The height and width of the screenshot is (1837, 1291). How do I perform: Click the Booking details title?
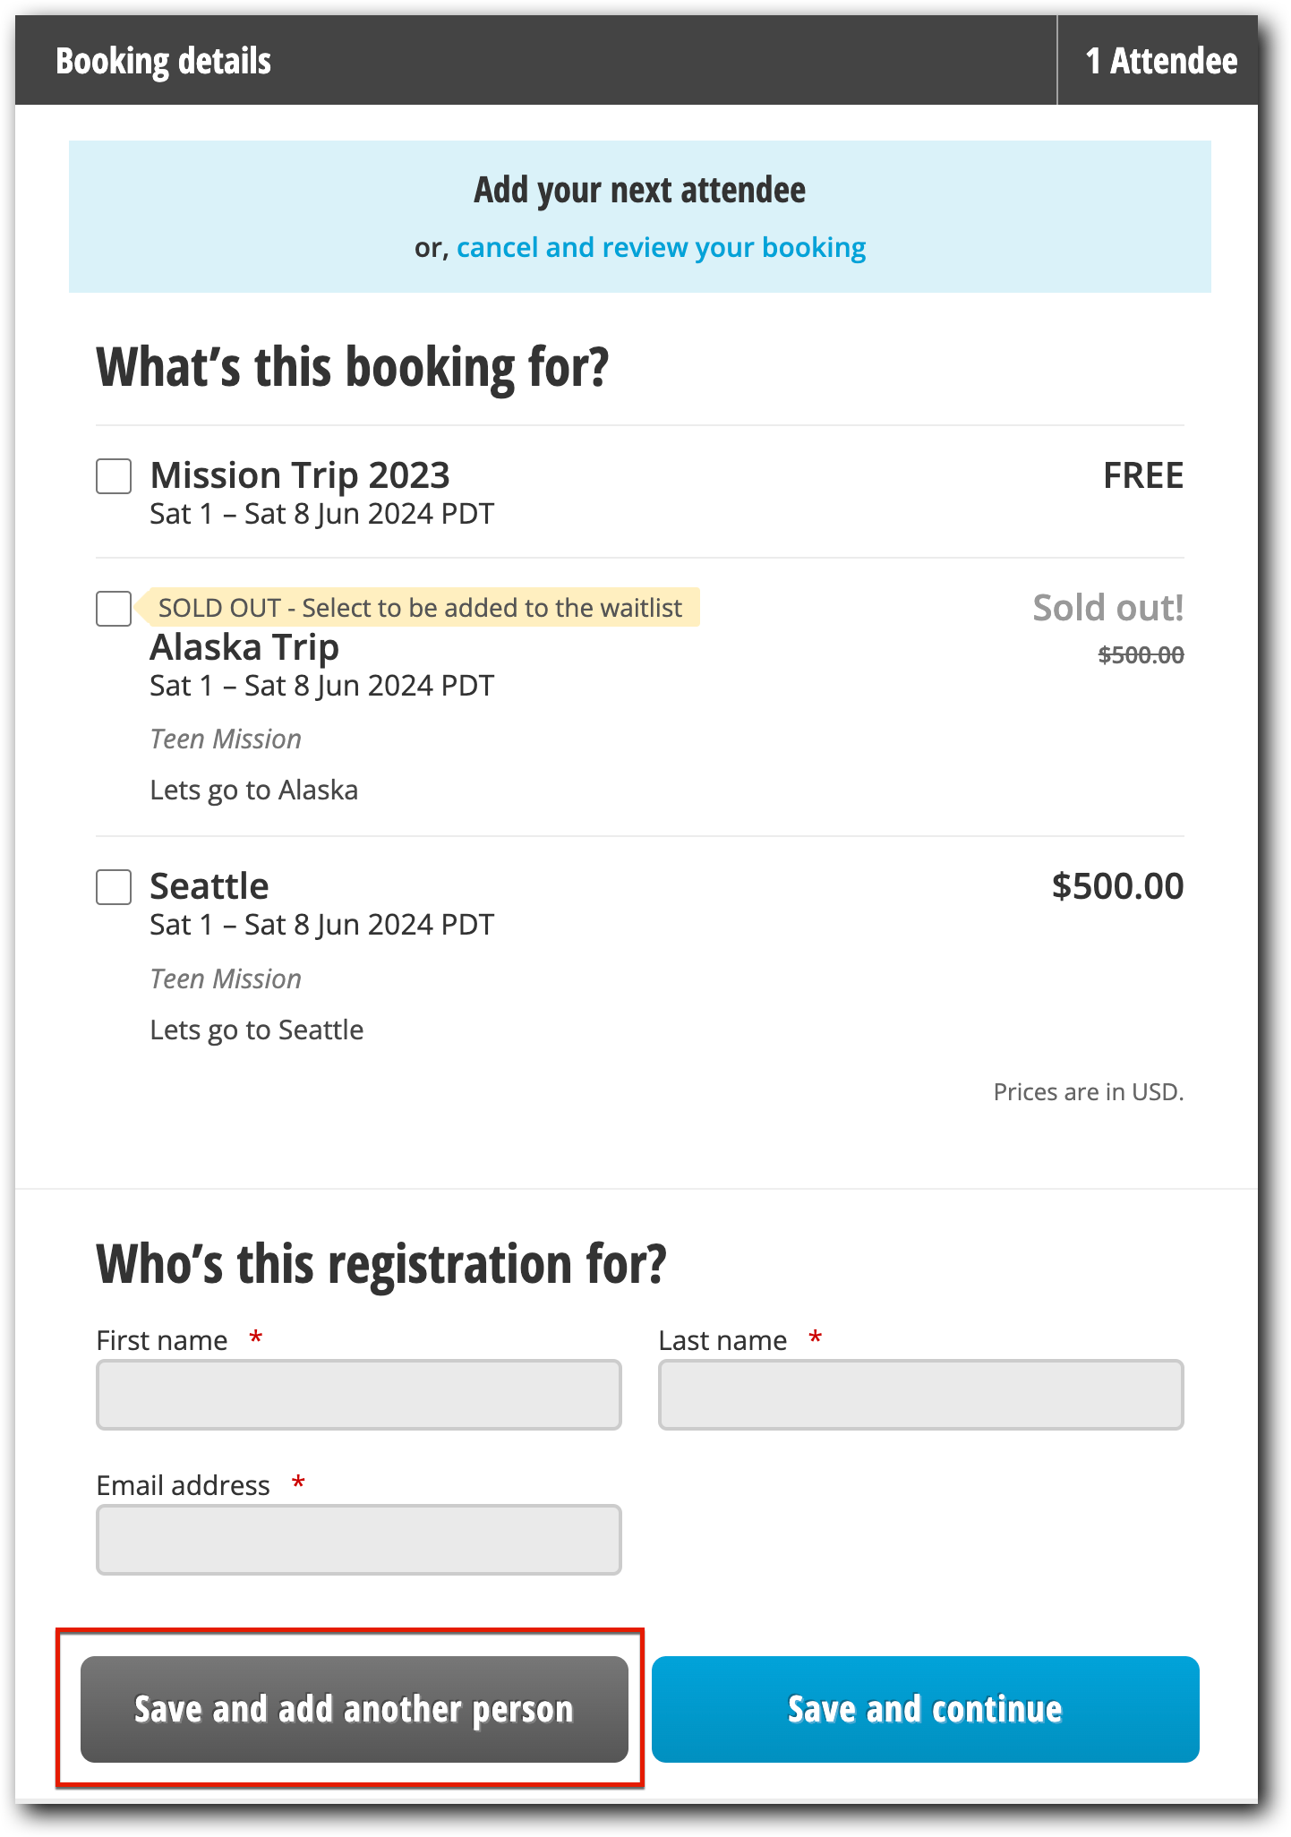tap(163, 60)
